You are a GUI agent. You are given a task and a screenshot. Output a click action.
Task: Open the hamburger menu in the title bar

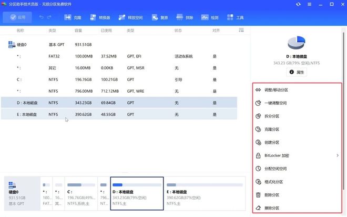[x=309, y=4]
